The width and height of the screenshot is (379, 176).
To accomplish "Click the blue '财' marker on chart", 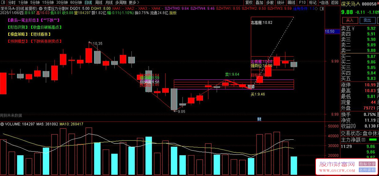I will tap(259, 119).
